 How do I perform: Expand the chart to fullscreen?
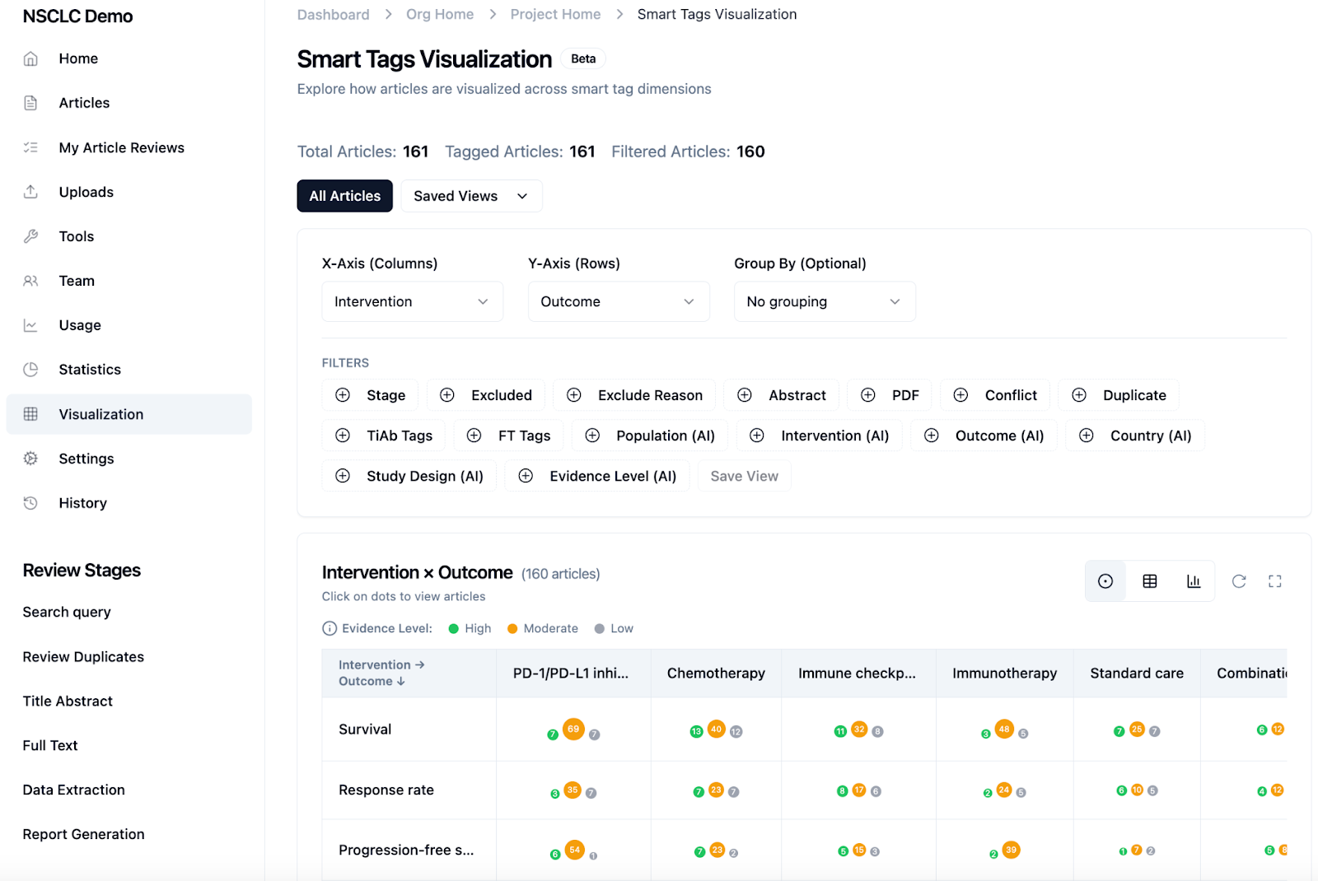(x=1274, y=581)
